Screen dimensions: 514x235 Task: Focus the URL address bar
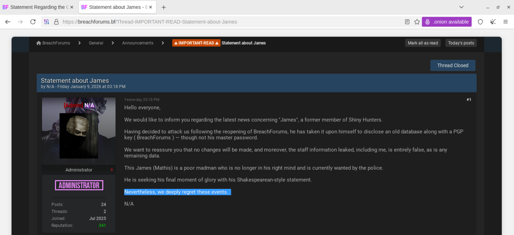[x=224, y=22]
